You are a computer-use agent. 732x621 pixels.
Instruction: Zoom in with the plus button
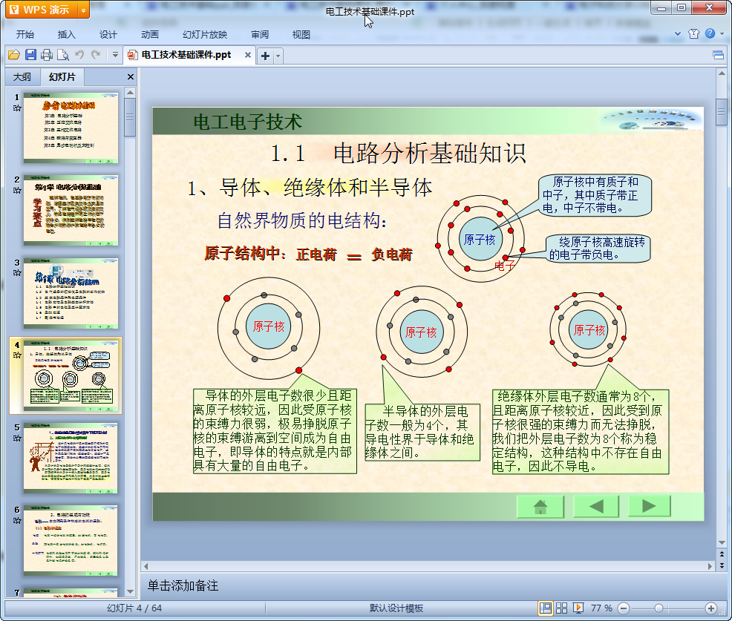[710, 608]
